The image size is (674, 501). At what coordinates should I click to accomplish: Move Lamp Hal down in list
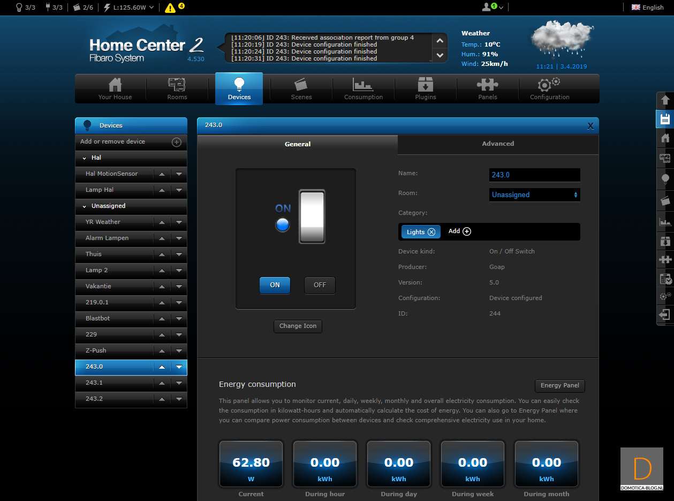179,190
